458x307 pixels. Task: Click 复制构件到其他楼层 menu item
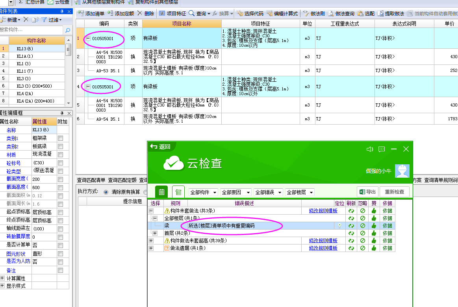tap(153, 2)
